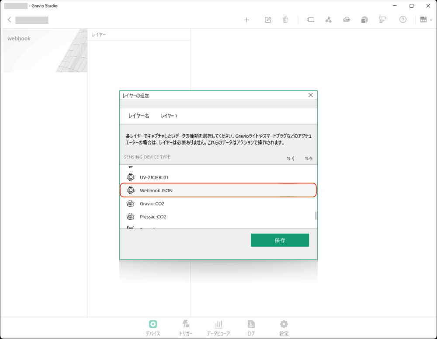Select the node network icon in the toolbar
This screenshot has width=437, height=339.
click(x=329, y=20)
